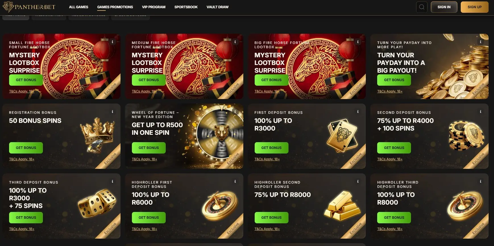The width and height of the screenshot is (494, 246).
Task: Click the gold dice image on Third Deposit card
Action: pyautogui.click(x=97, y=204)
